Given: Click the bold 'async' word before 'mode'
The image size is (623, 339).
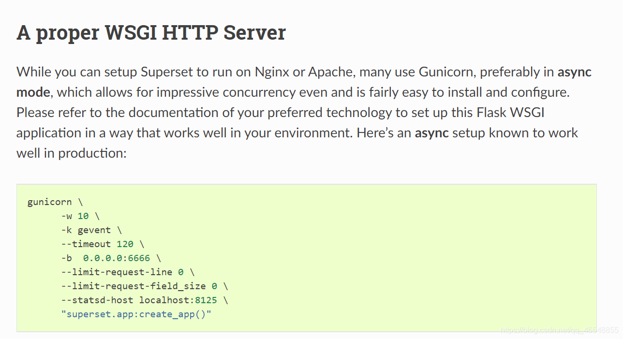Looking at the screenshot, I should pos(575,72).
